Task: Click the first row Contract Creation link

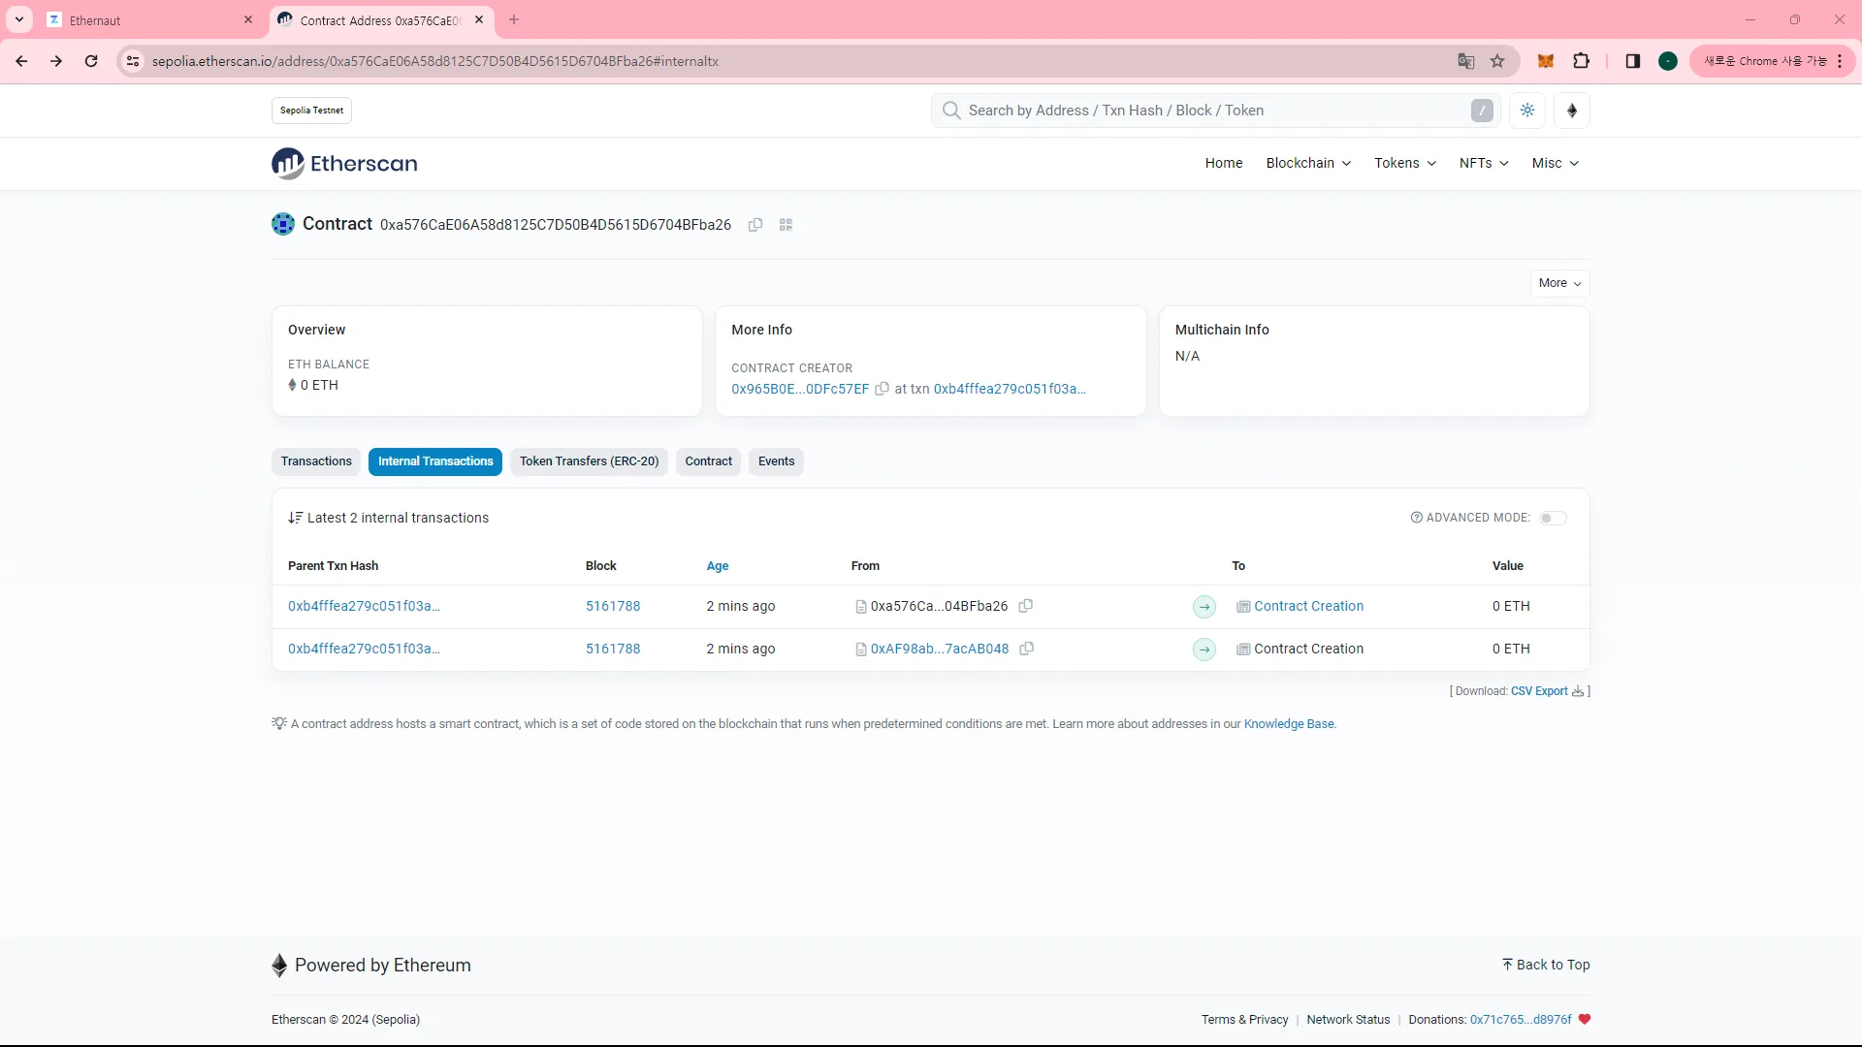Action: [x=1308, y=606]
